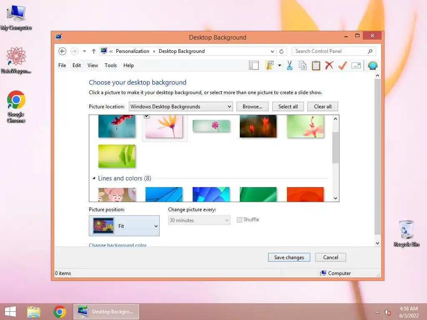Select the pink flower on green wallpaper

[305, 126]
